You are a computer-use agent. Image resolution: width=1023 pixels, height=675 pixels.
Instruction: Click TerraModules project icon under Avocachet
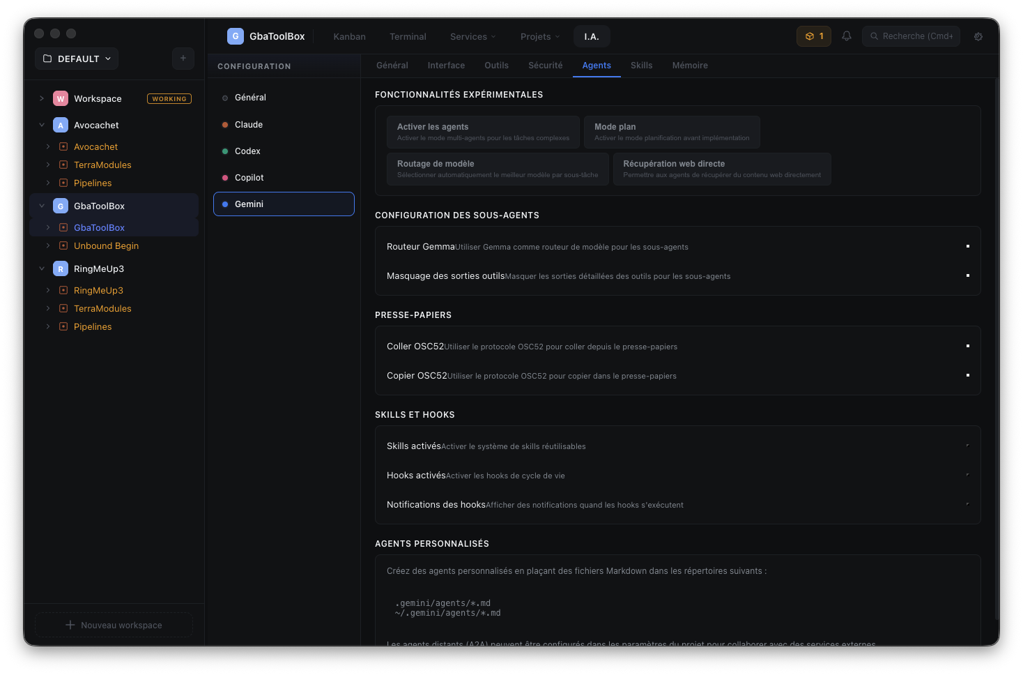click(x=63, y=165)
